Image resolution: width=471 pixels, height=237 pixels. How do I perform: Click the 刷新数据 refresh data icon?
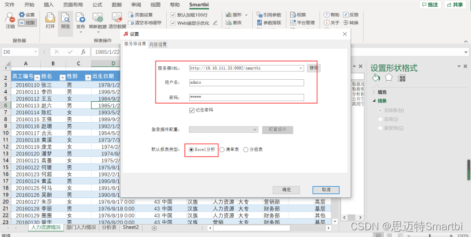click(98, 18)
